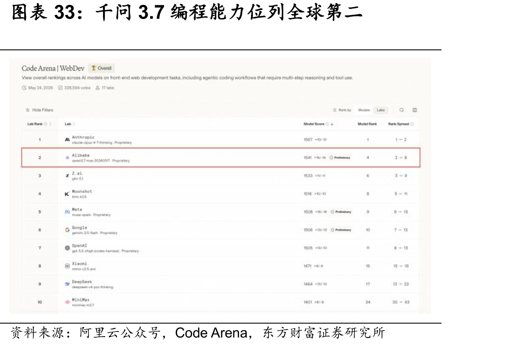Click the Moonshot logo icon
This screenshot has height=346, width=525.
click(67, 193)
